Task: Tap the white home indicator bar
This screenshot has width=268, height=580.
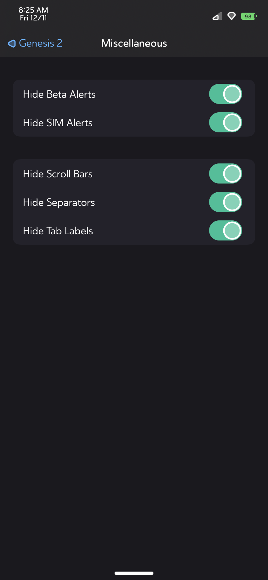Action: (134, 573)
